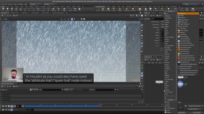Select the Spray Paint shelf tool
Screen dimensions: 204x114
point(53,9)
